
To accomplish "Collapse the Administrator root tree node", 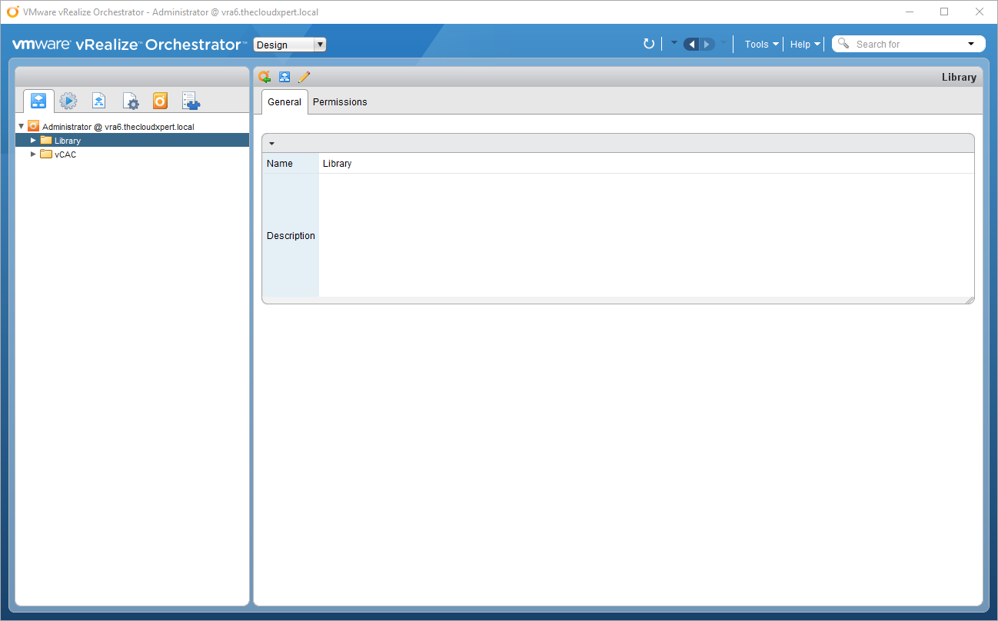I will [22, 126].
